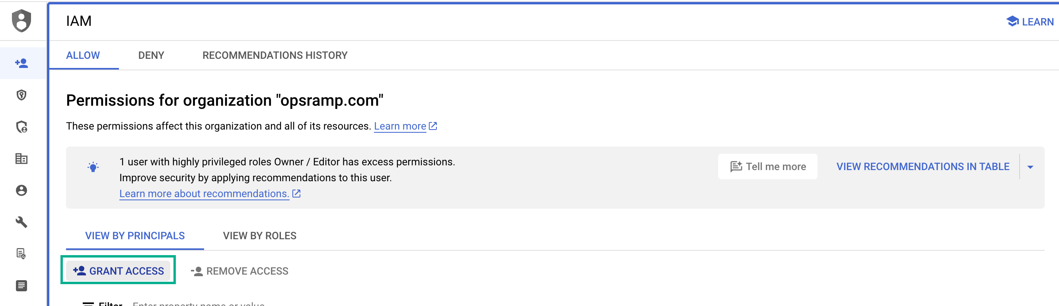This screenshot has width=1059, height=306.
Task: Open the Audit Logs sidebar icon
Action: click(21, 254)
